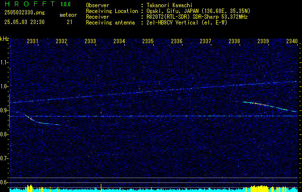Click the 2334 time marker
This screenshot has width=302, height=192.
(x=119, y=41)
